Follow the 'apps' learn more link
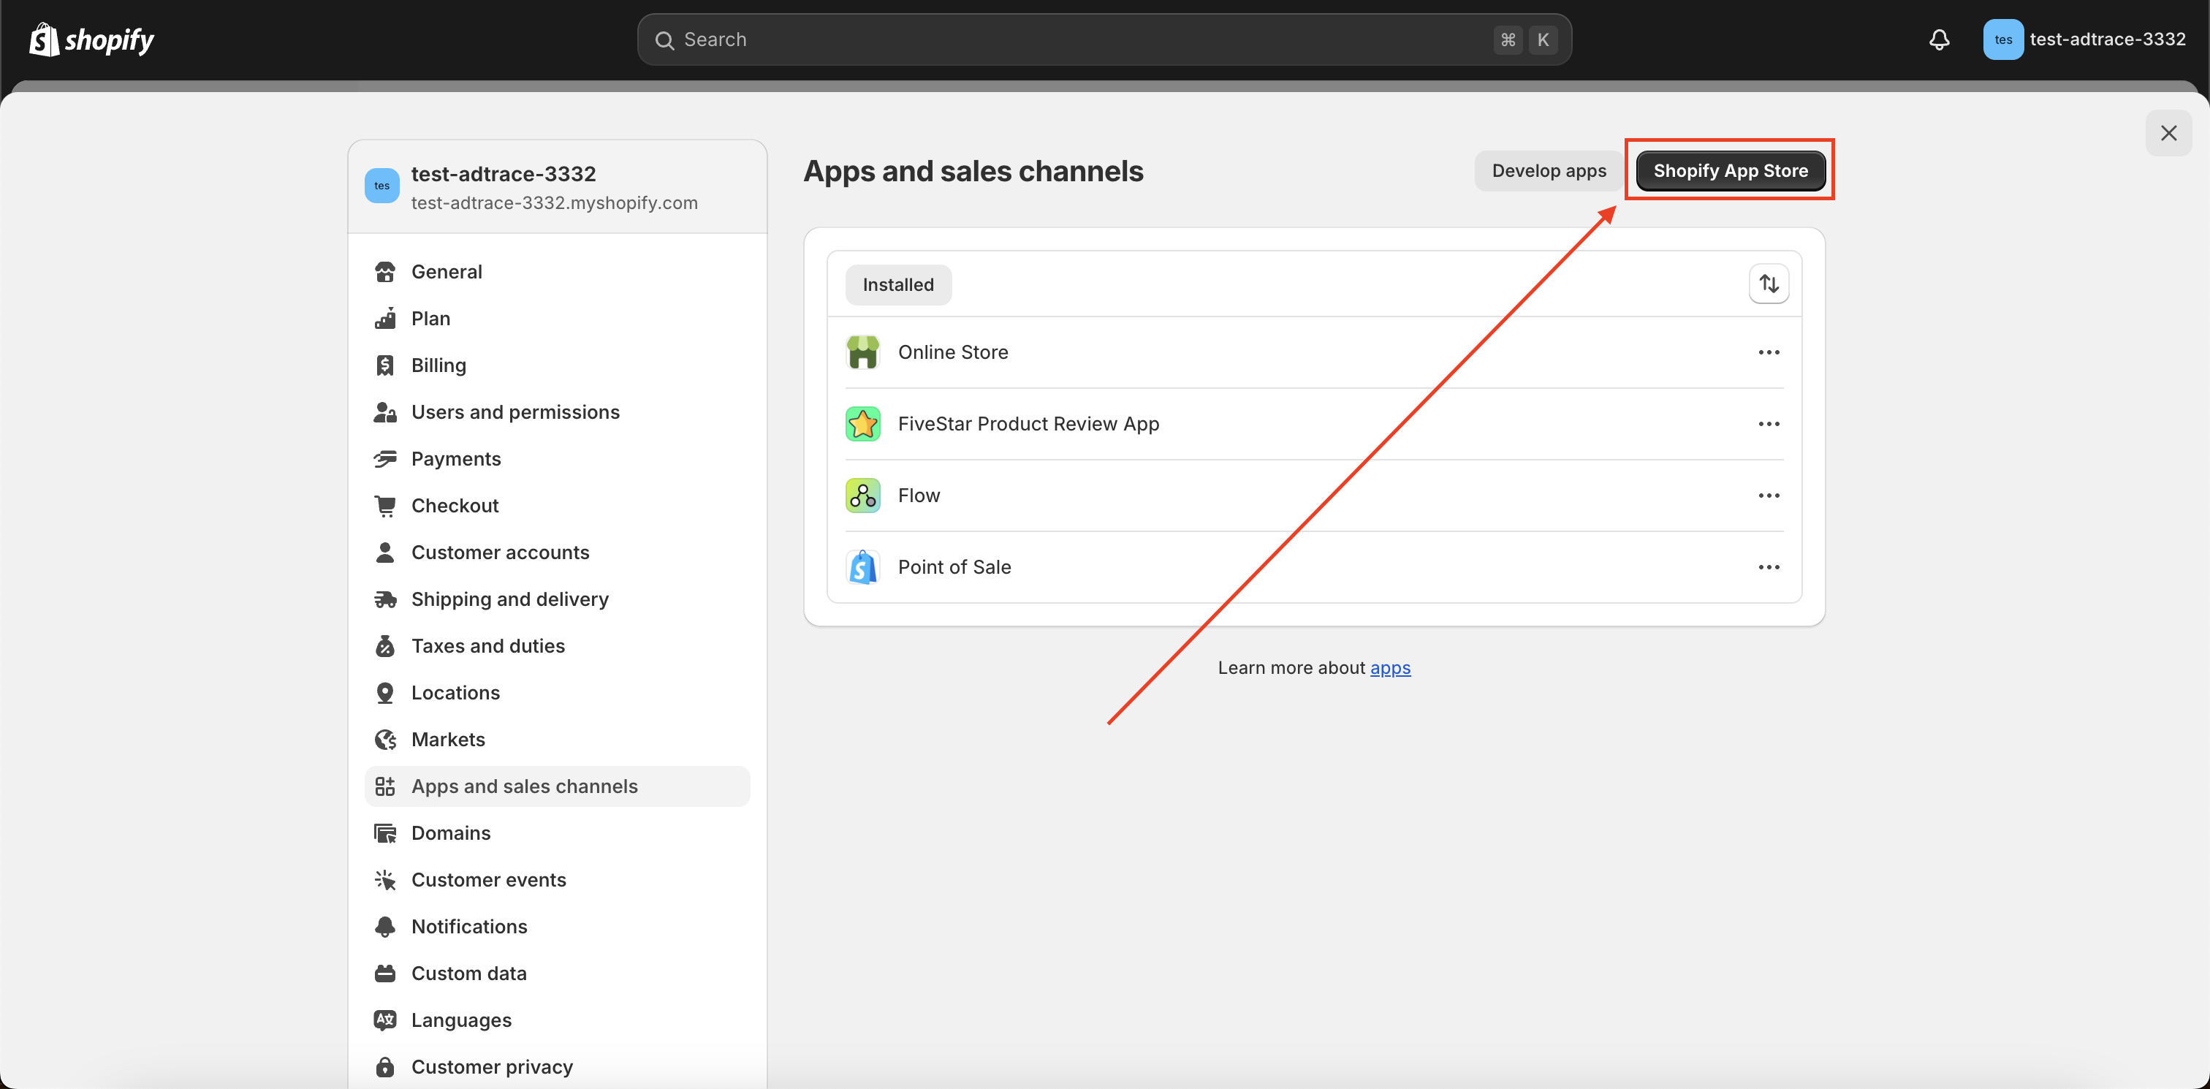The width and height of the screenshot is (2210, 1089). pos(1390,667)
